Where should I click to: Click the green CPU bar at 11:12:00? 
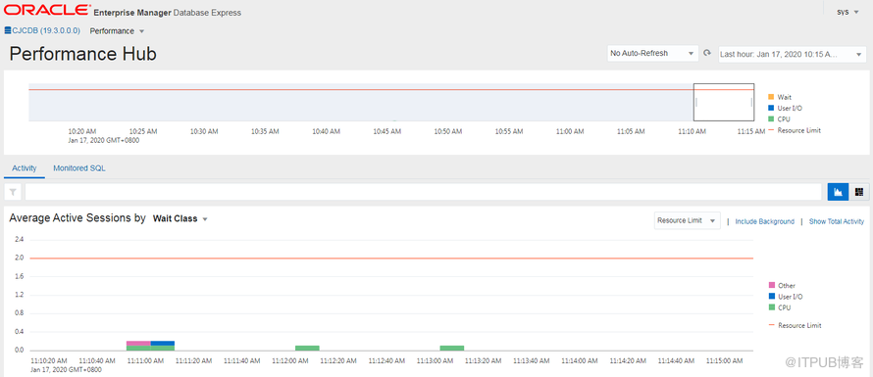pos(307,348)
